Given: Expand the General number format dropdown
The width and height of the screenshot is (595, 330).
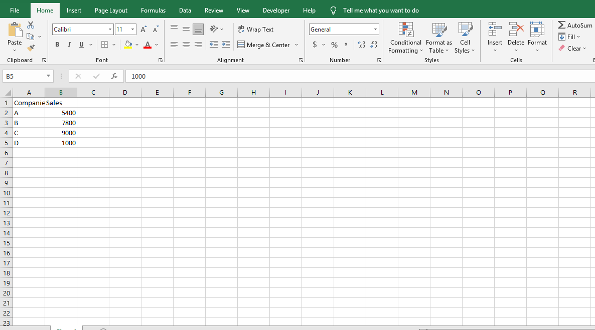Looking at the screenshot, I should point(375,30).
